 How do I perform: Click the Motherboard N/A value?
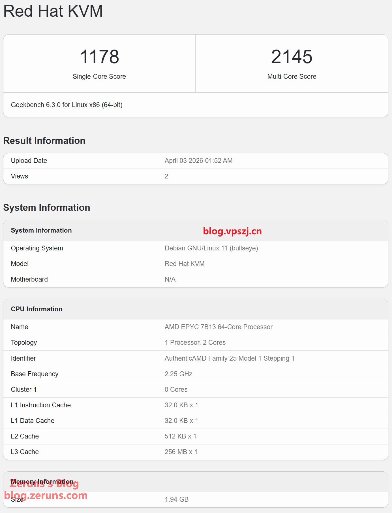pyautogui.click(x=170, y=279)
